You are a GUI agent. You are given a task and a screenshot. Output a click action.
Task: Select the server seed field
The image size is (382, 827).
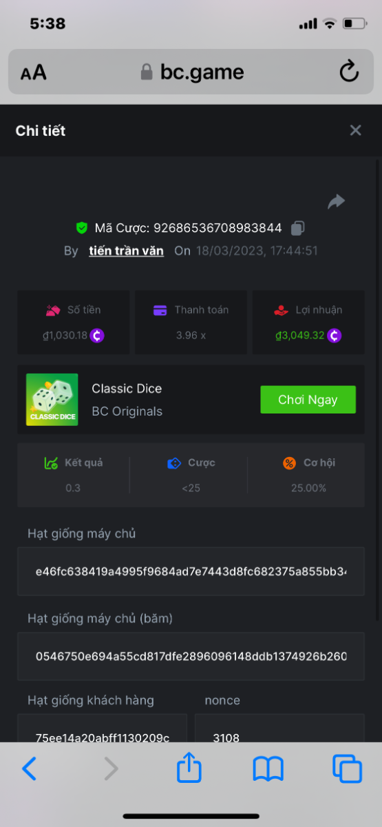coord(191,571)
